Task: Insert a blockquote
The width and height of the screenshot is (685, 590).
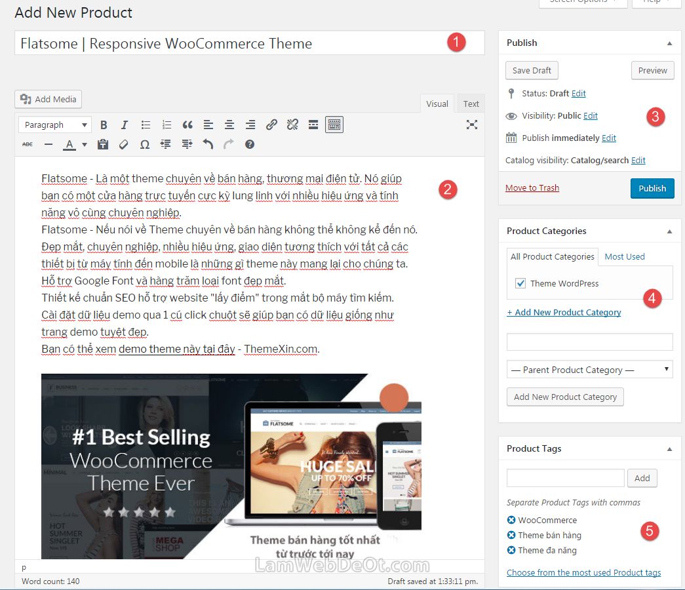Action: coord(187,125)
